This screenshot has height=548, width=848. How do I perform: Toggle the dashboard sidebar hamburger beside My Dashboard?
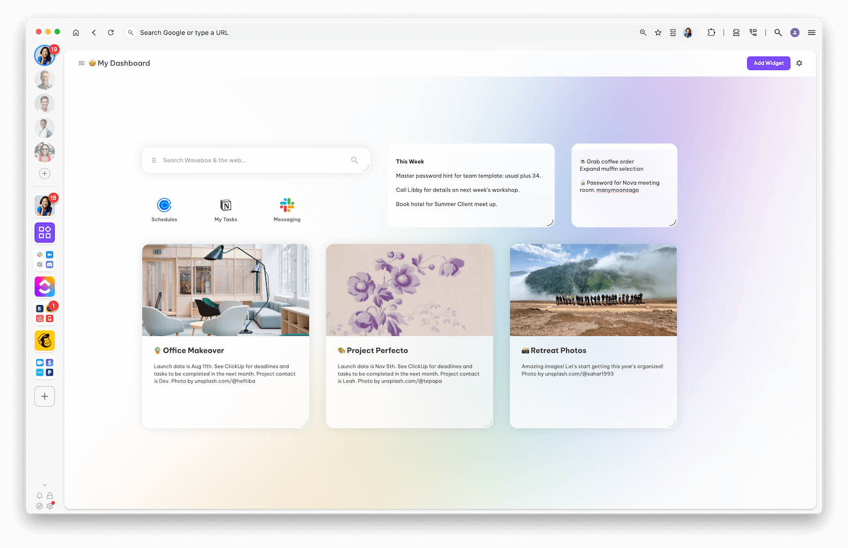tap(81, 63)
